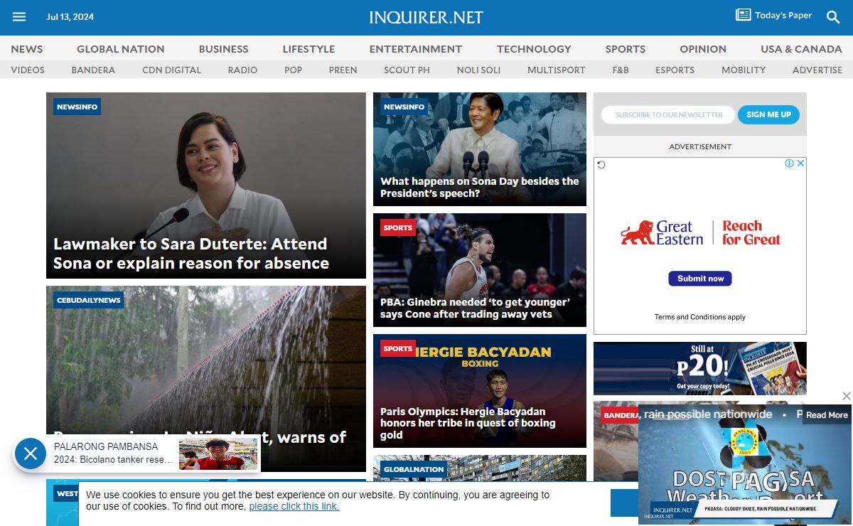Click Sports tag on the PBA story

(398, 227)
